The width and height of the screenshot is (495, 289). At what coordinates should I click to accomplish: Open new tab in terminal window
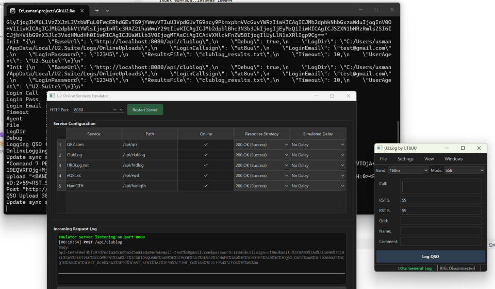(x=97, y=11)
